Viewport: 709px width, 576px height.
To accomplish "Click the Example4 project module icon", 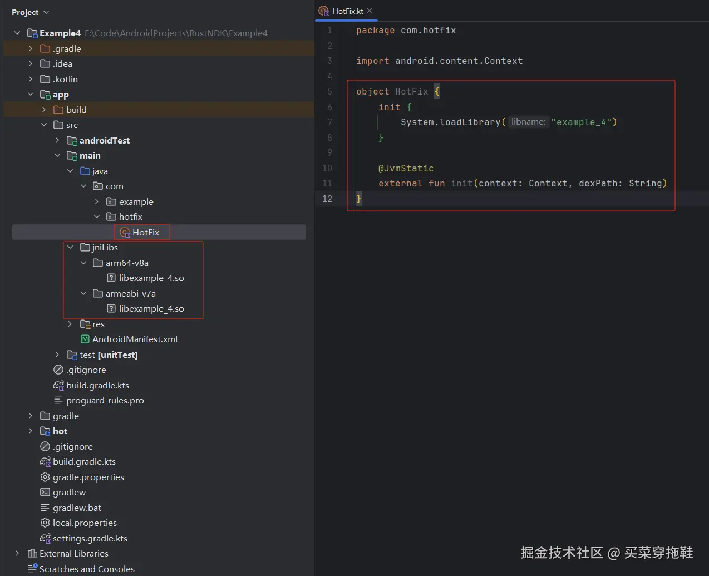I will 32,33.
